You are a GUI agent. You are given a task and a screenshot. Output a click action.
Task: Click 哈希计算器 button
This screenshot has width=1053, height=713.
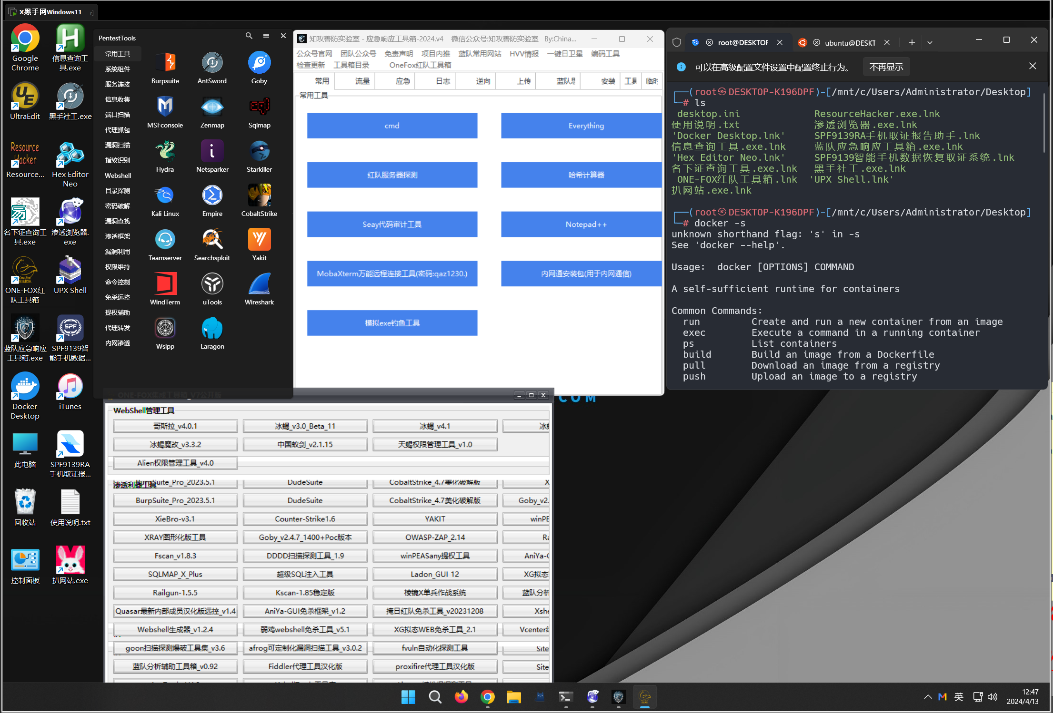coord(581,175)
